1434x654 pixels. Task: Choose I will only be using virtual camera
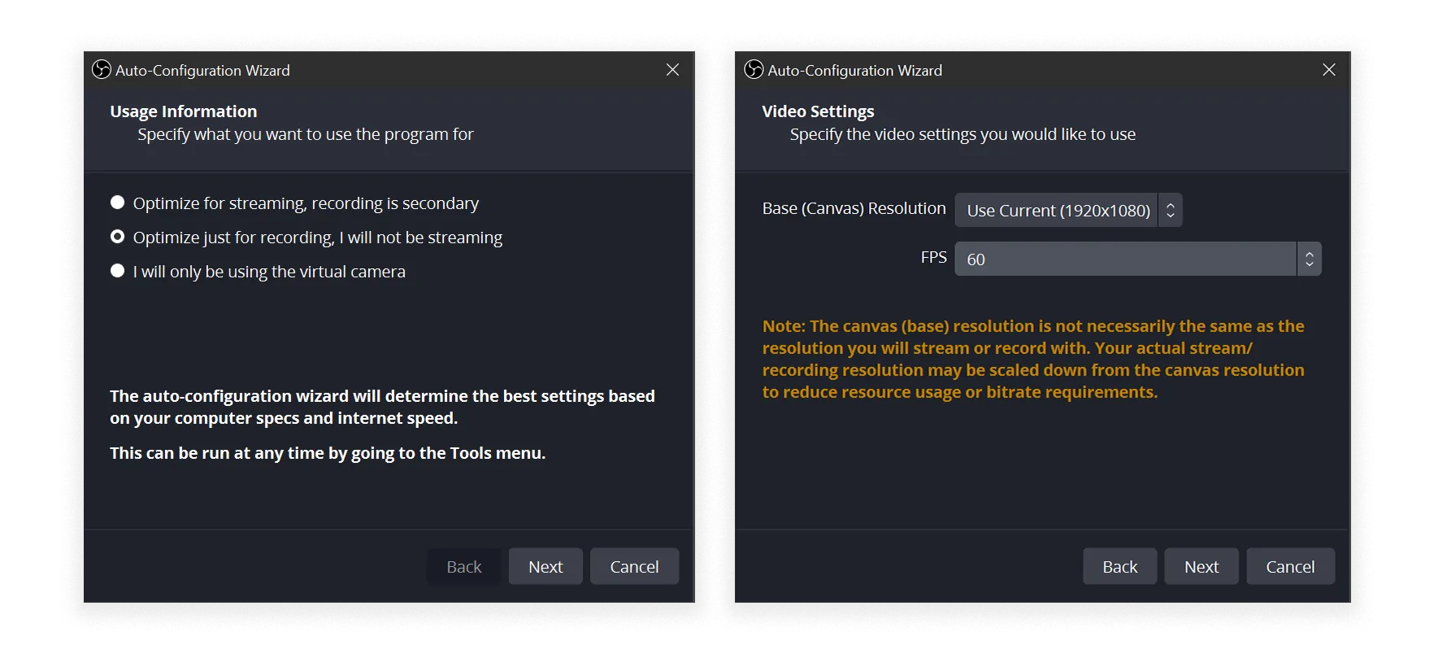(x=118, y=271)
